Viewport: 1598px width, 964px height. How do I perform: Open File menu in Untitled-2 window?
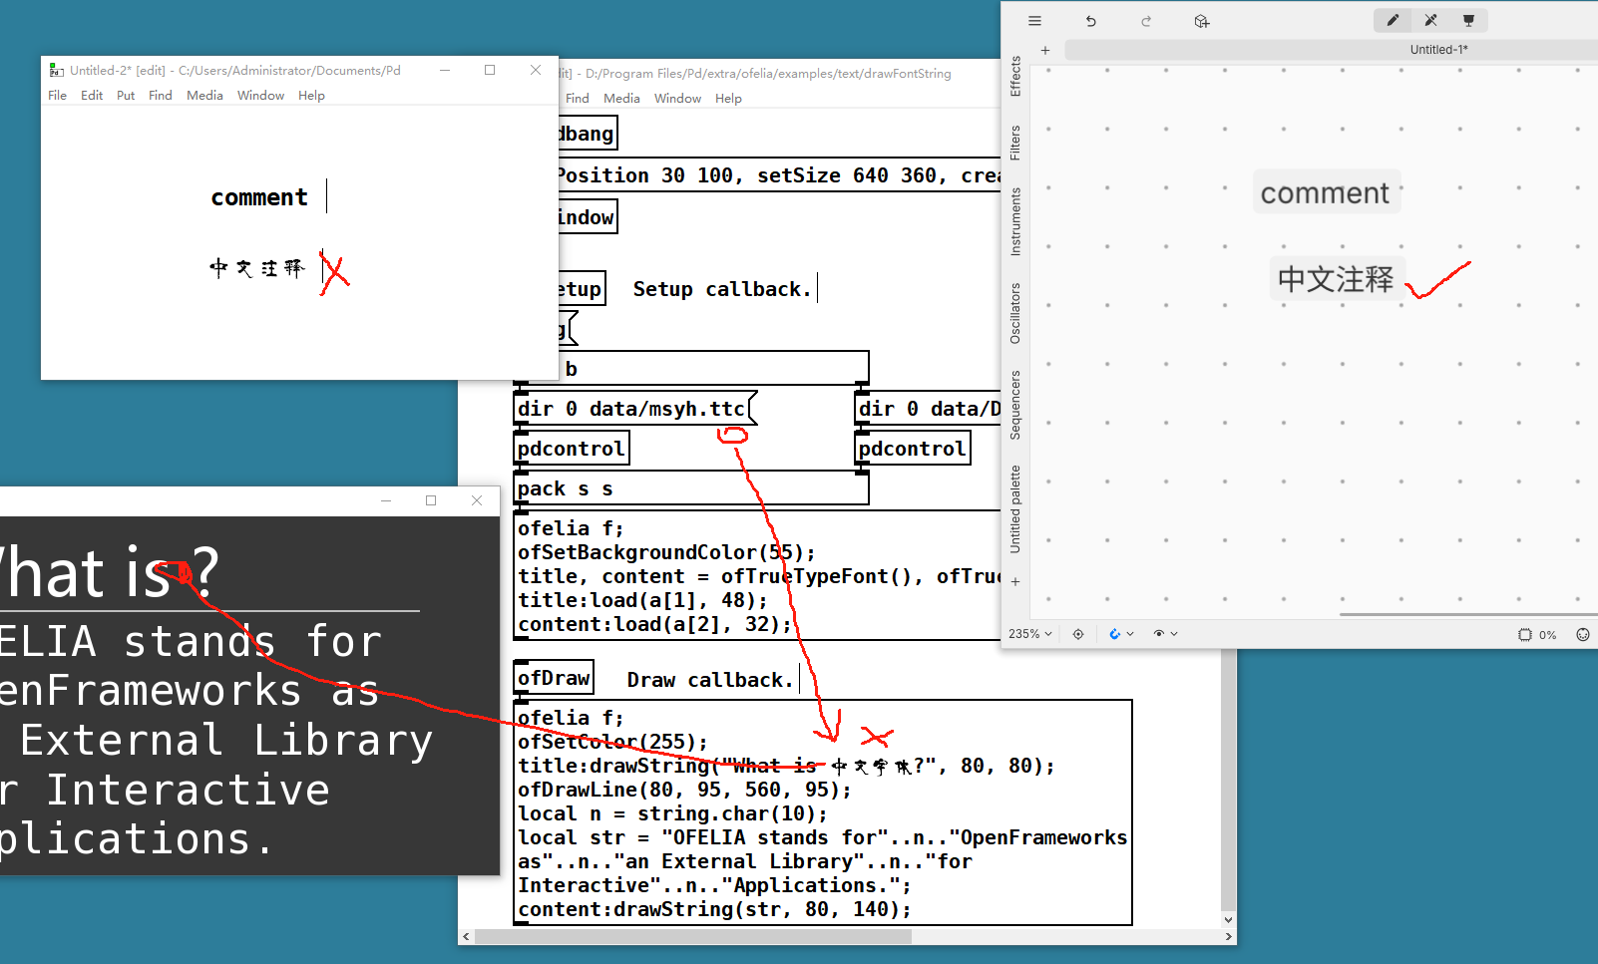point(58,96)
